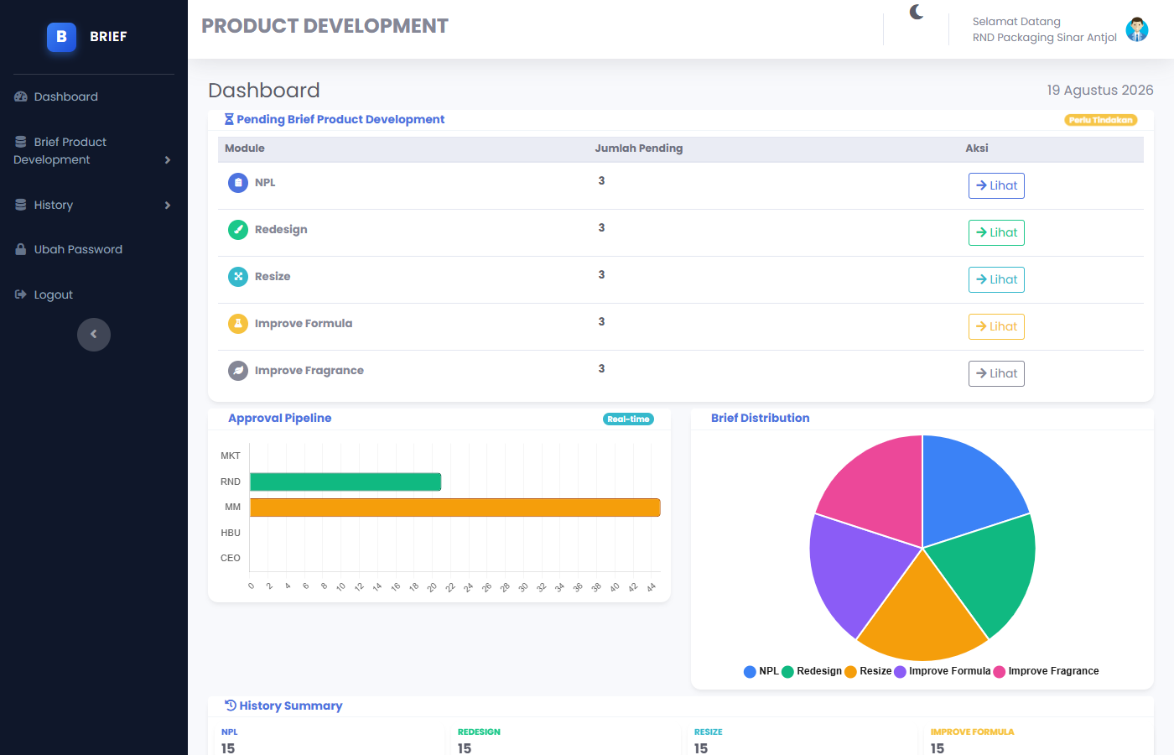Viewport: 1174px width, 755px height.
Task: Click Lihat button for Improve Fragrance
Action: pos(996,373)
